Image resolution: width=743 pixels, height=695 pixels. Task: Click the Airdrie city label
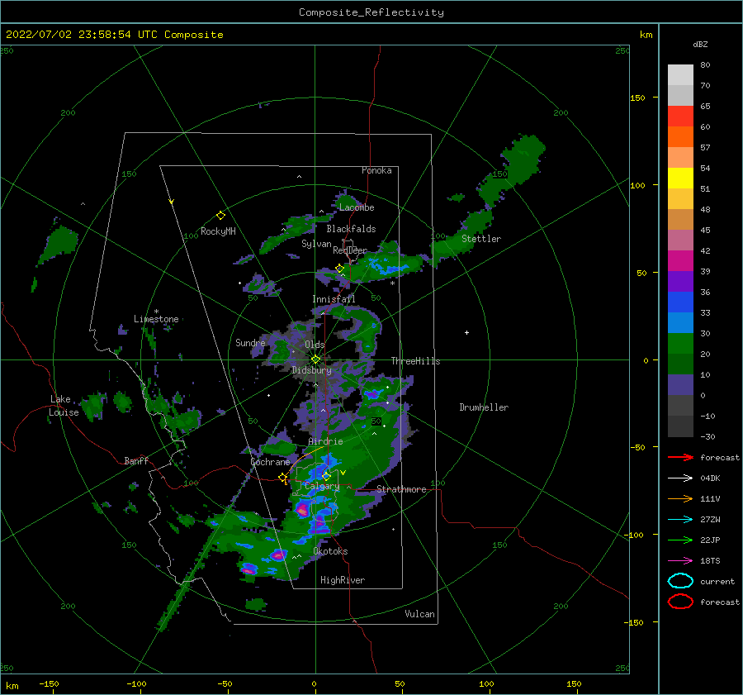click(325, 441)
